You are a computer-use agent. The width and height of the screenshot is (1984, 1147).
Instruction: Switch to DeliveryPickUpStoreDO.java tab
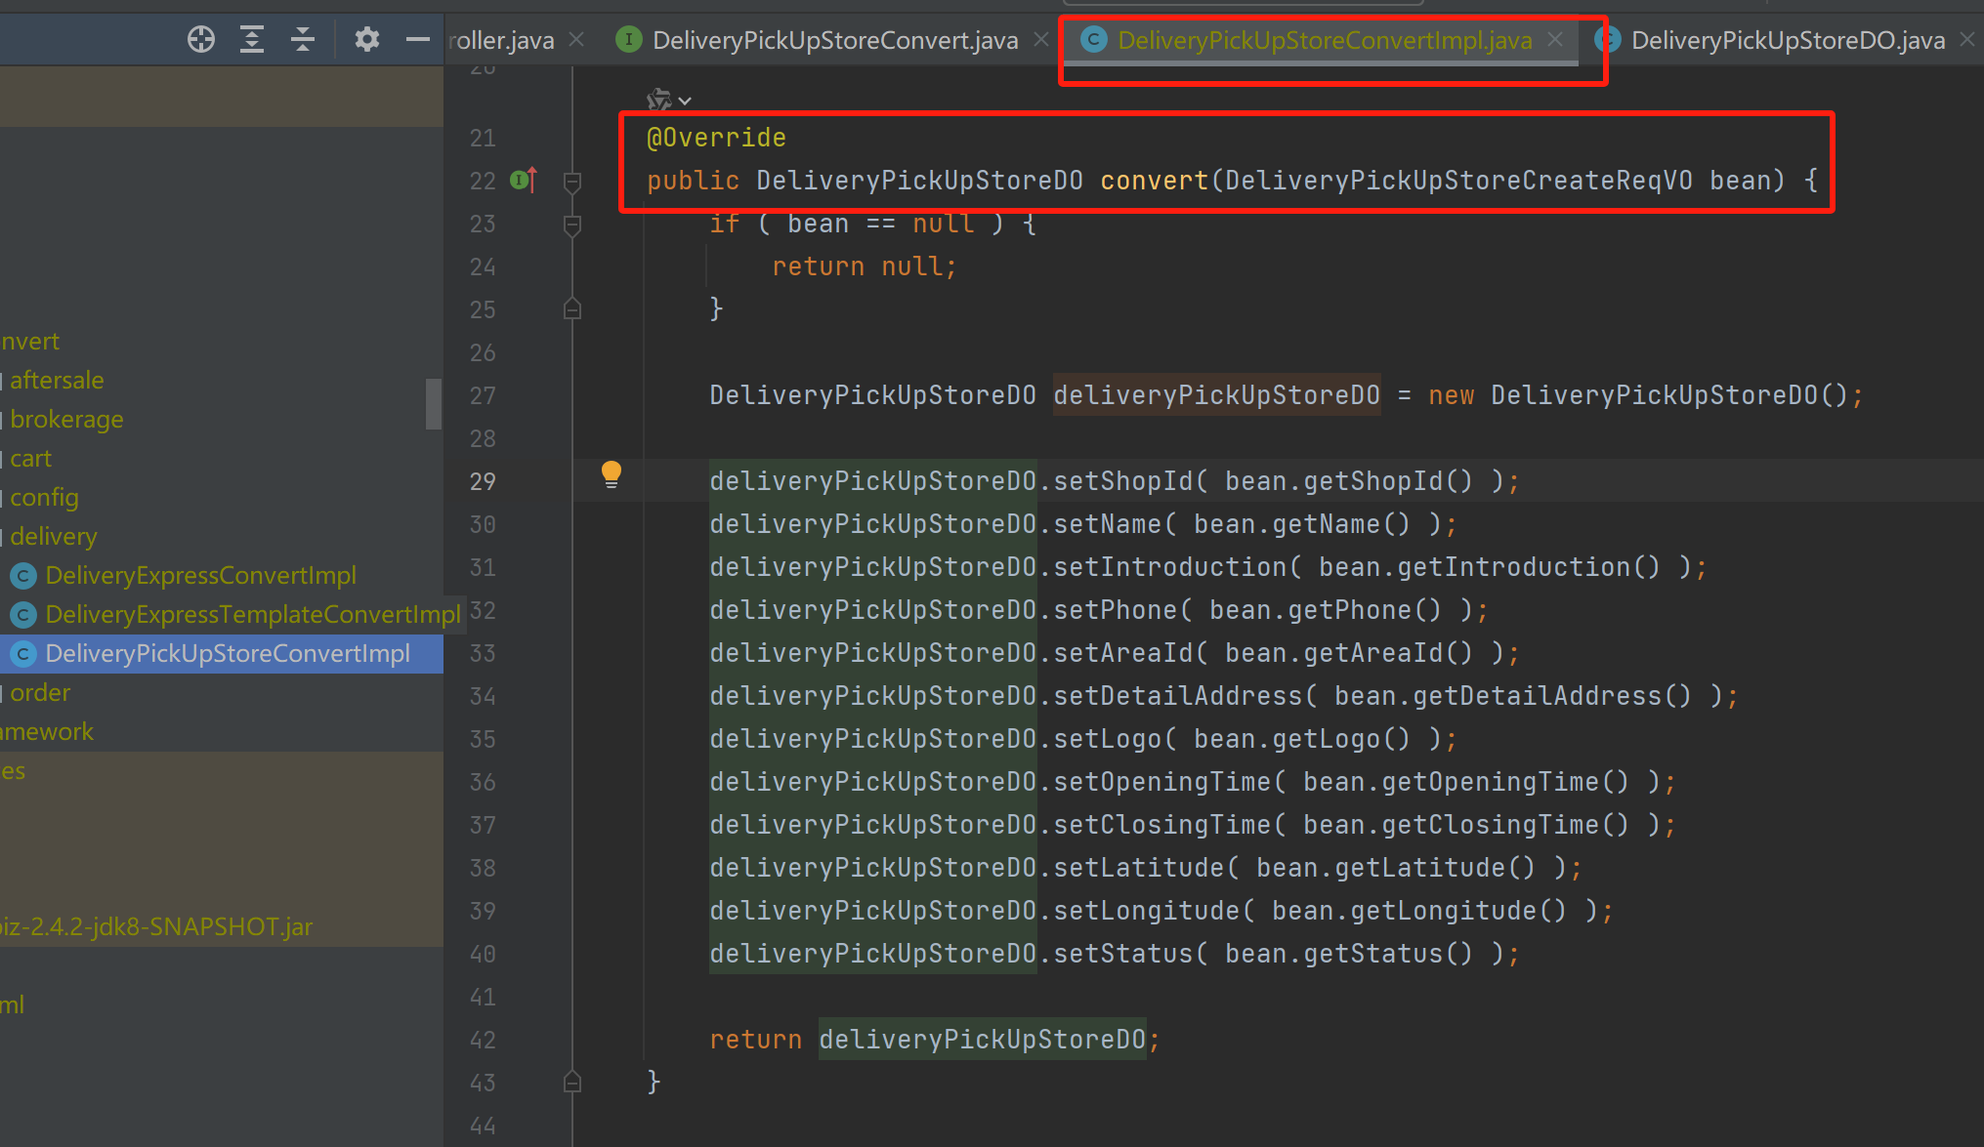(1787, 40)
